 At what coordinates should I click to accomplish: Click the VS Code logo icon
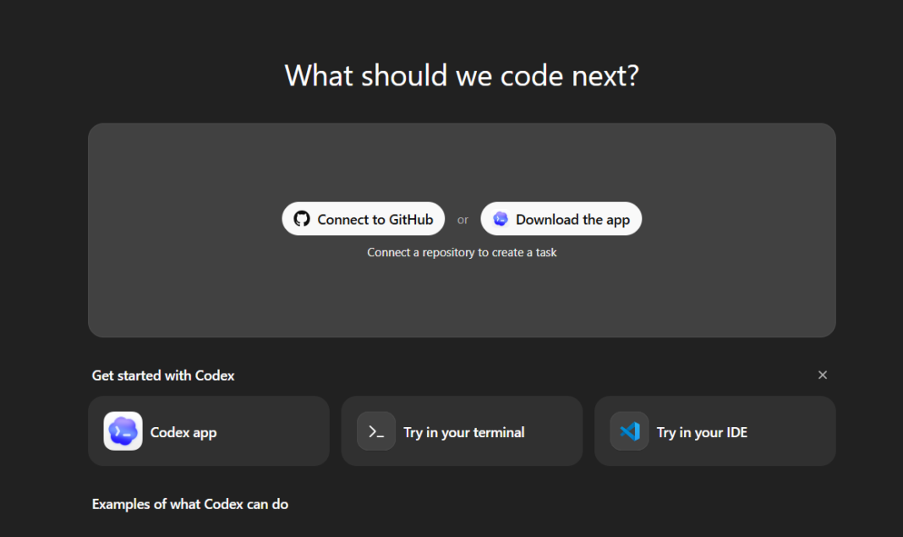tap(629, 431)
